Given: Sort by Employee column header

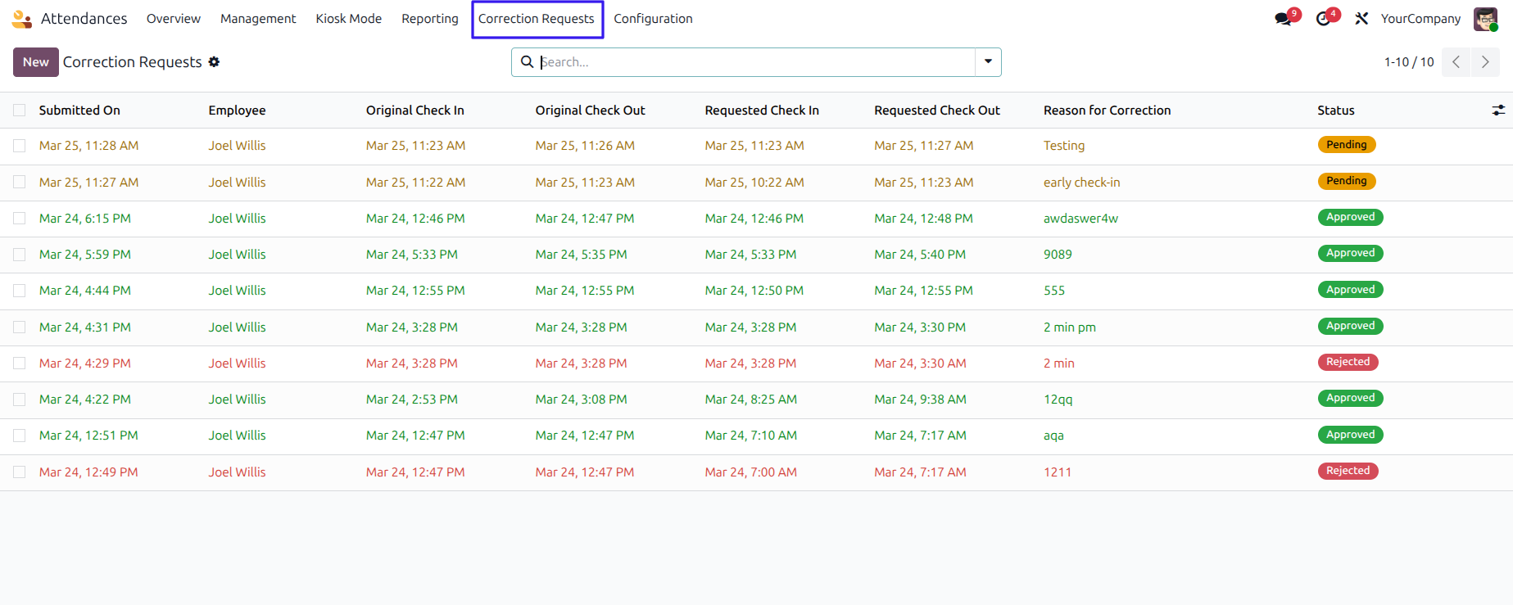Looking at the screenshot, I should (x=237, y=111).
